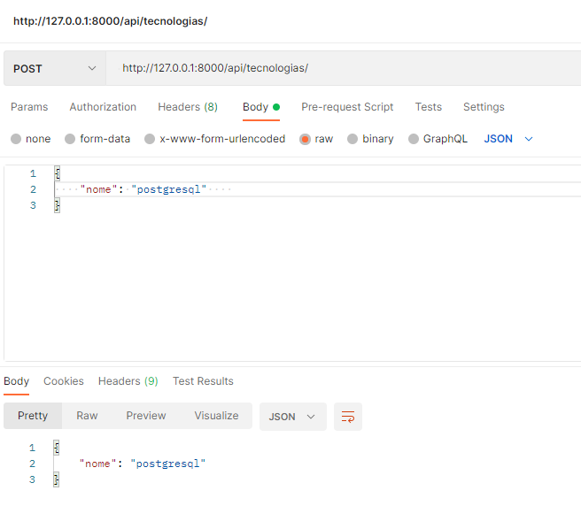Open the Params tab
Screen dimensions: 581x506
(29, 107)
